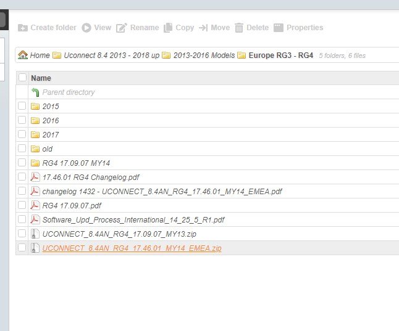Click the Rename pencil icon
This screenshot has width=399, height=331.
click(122, 28)
